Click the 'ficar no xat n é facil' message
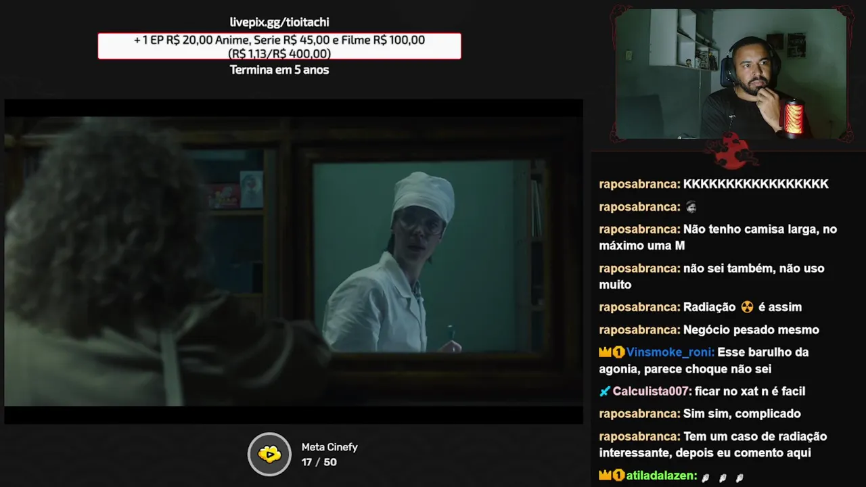 750,392
